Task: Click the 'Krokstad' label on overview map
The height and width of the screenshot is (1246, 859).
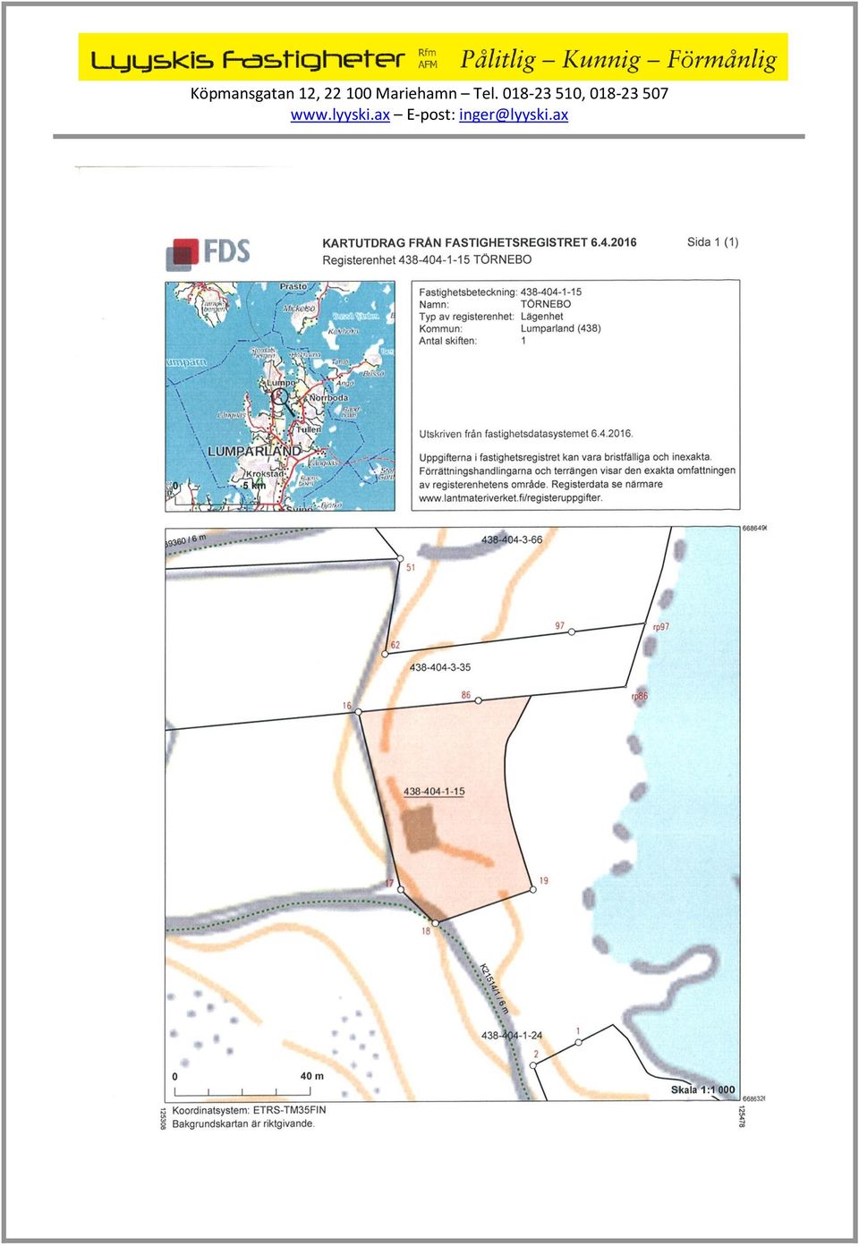Action: 266,474
